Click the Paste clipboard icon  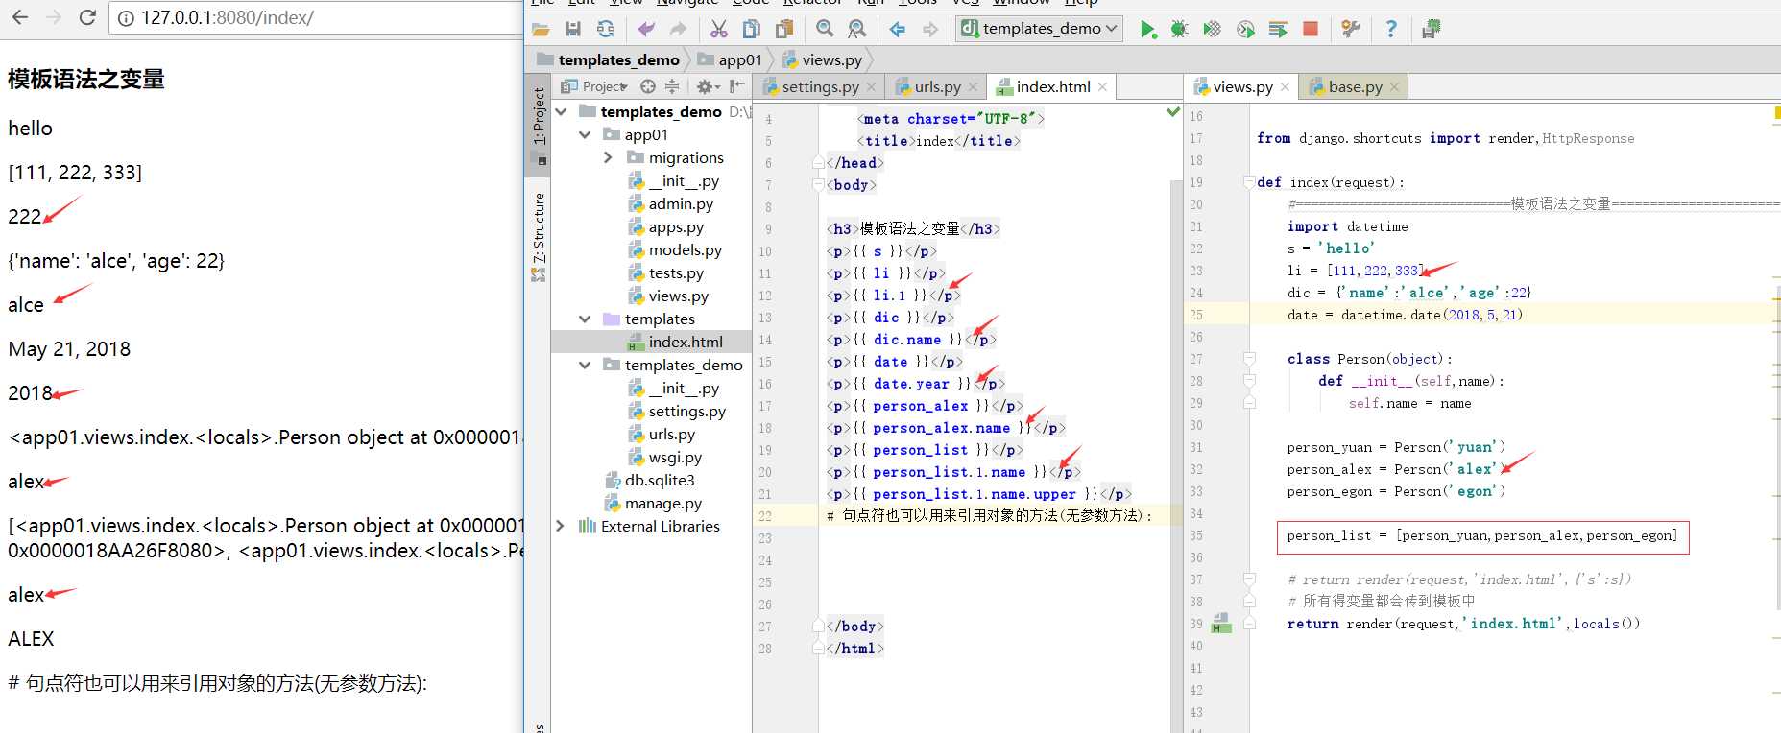785,29
